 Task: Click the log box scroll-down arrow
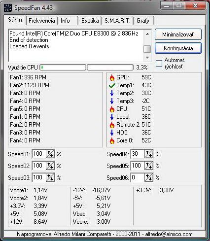[147, 58]
